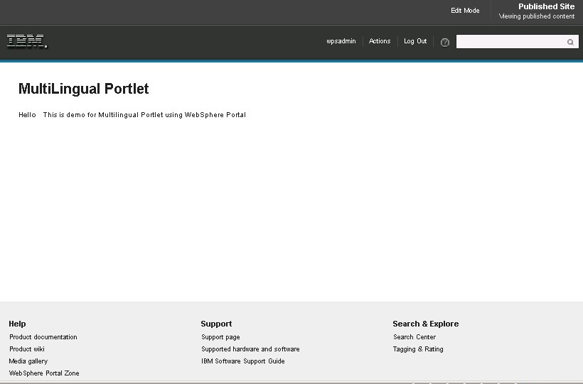Click the 'Hello' greeting text
Screen dimensions: 583x384
pyautogui.click(x=27, y=115)
